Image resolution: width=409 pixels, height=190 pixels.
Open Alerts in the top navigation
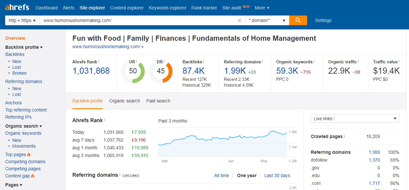(68, 8)
